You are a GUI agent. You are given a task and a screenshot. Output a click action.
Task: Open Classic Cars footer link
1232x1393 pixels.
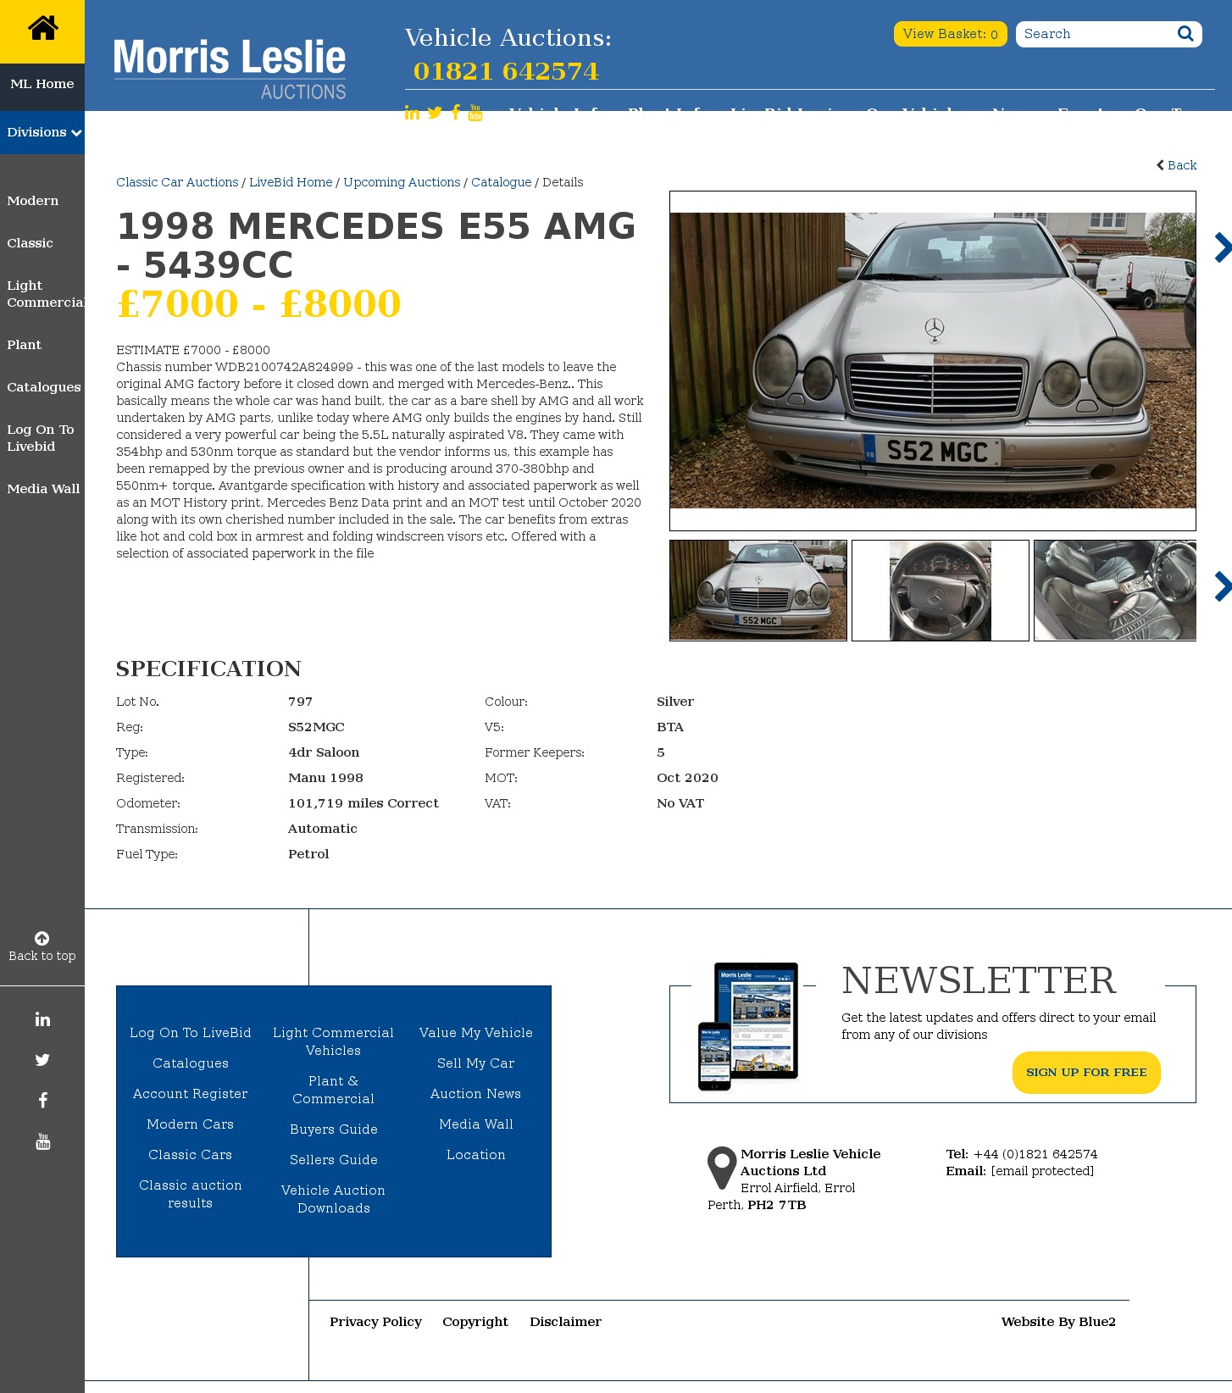coord(191,1155)
